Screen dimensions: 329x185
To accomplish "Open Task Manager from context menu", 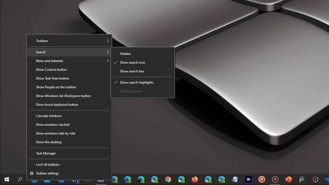I will click(69, 154).
